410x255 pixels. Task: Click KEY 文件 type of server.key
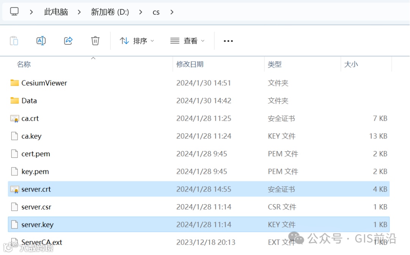click(282, 225)
